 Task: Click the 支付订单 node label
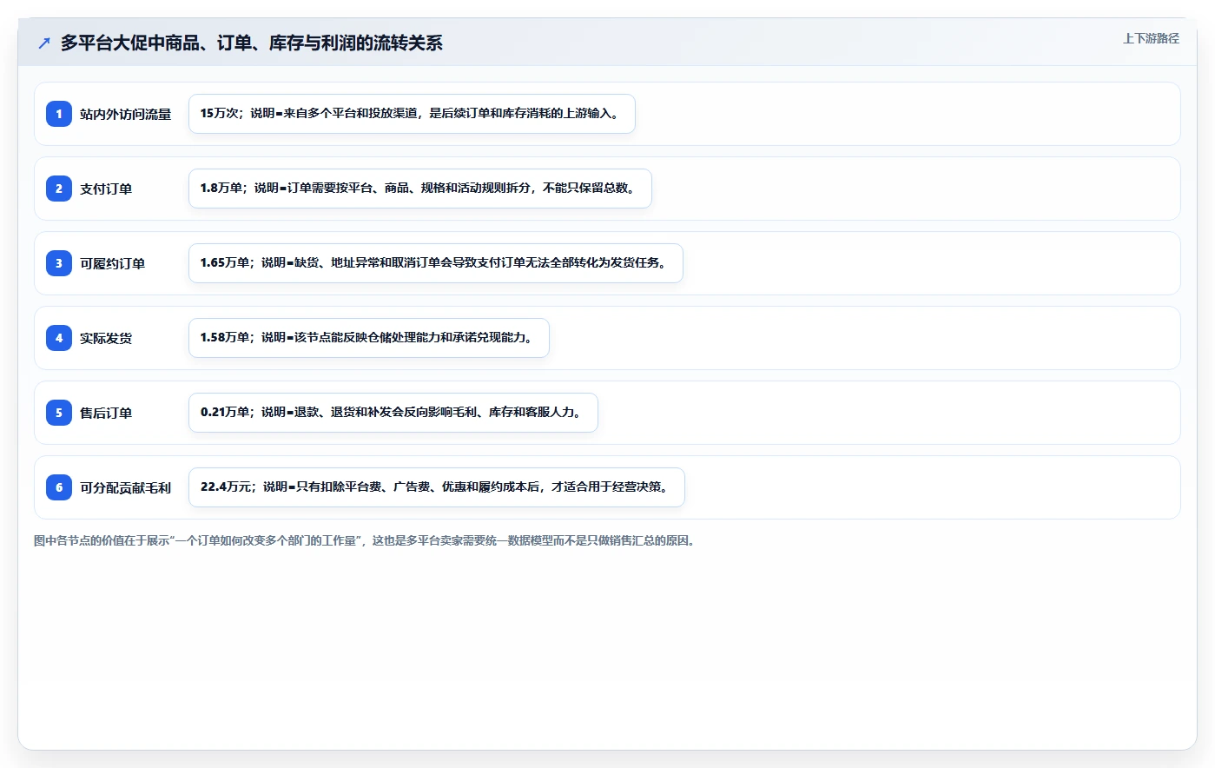[106, 189]
